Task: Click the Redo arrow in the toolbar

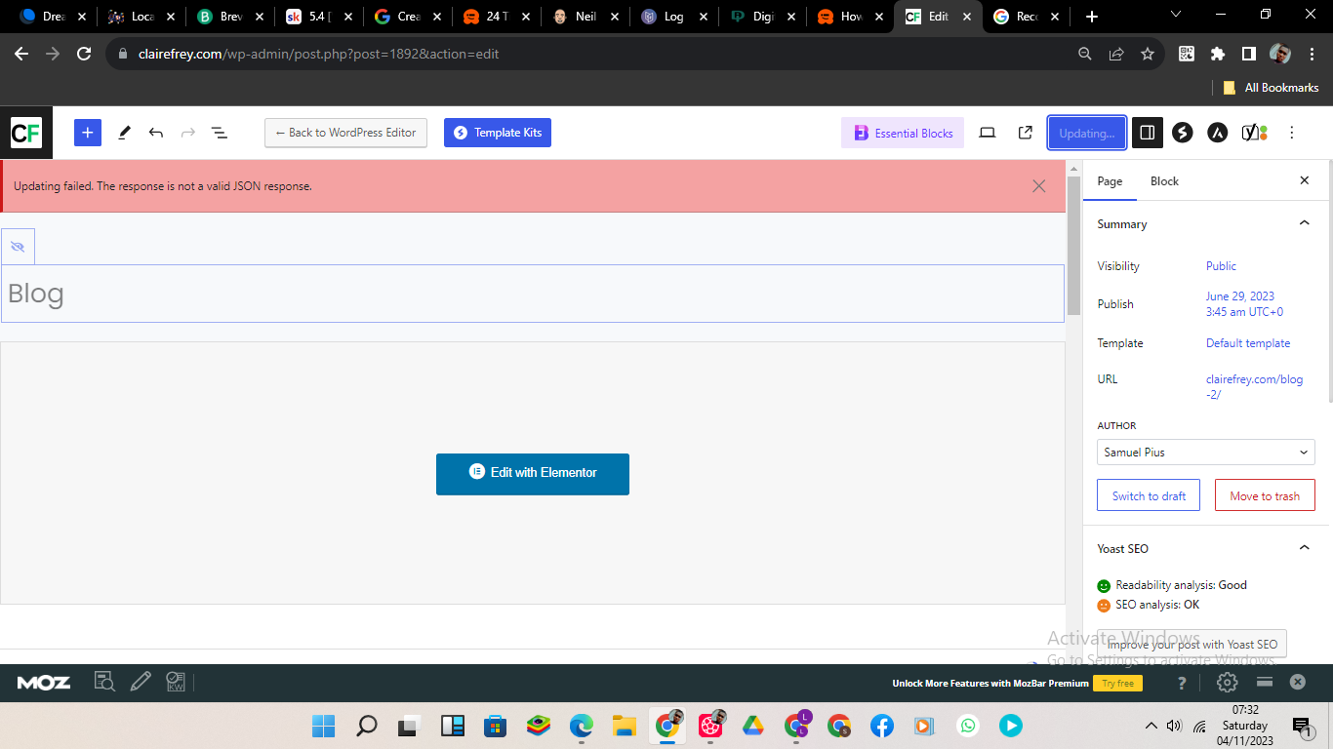Action: (x=186, y=132)
